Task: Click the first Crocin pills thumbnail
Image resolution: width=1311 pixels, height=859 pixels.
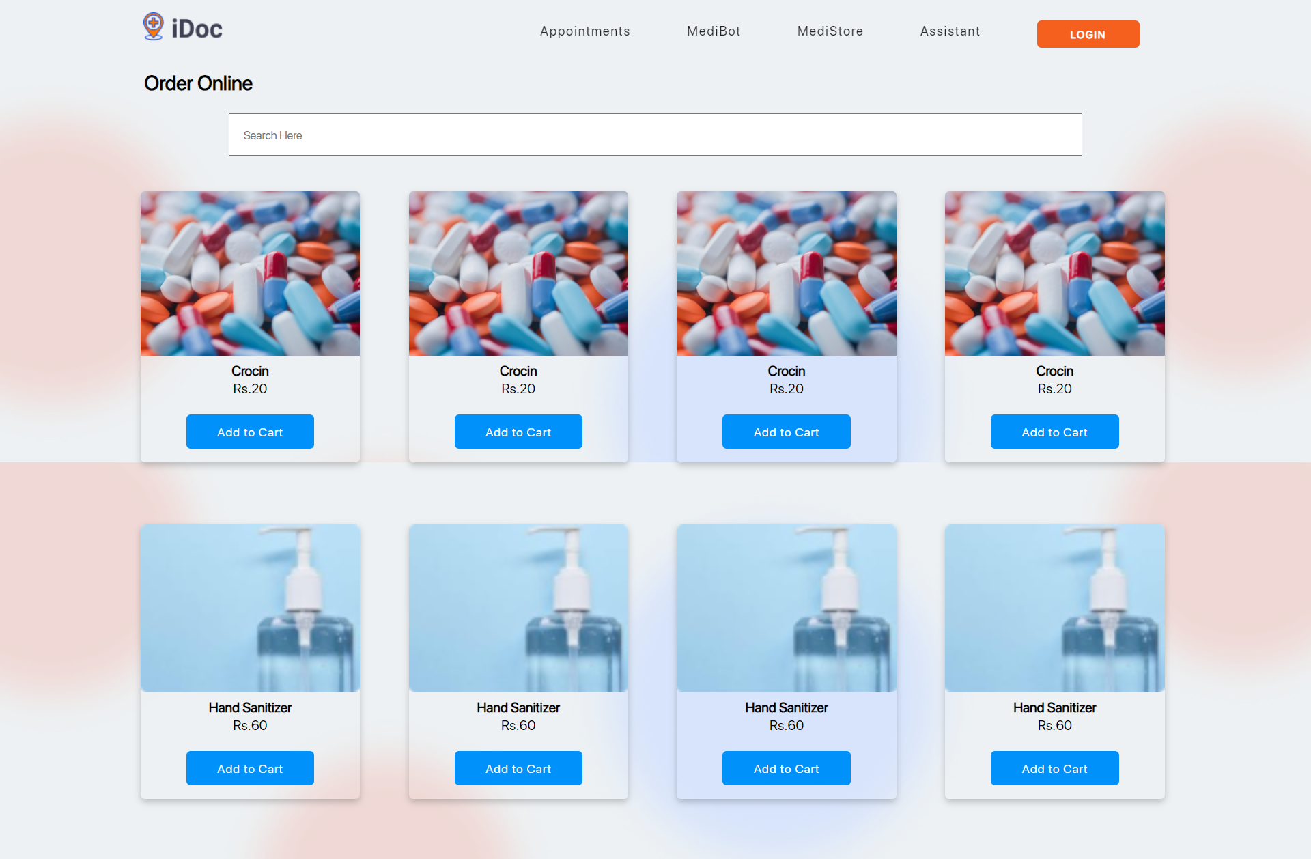Action: click(250, 273)
